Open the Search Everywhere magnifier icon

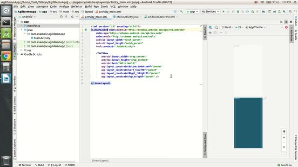click(x=290, y=12)
